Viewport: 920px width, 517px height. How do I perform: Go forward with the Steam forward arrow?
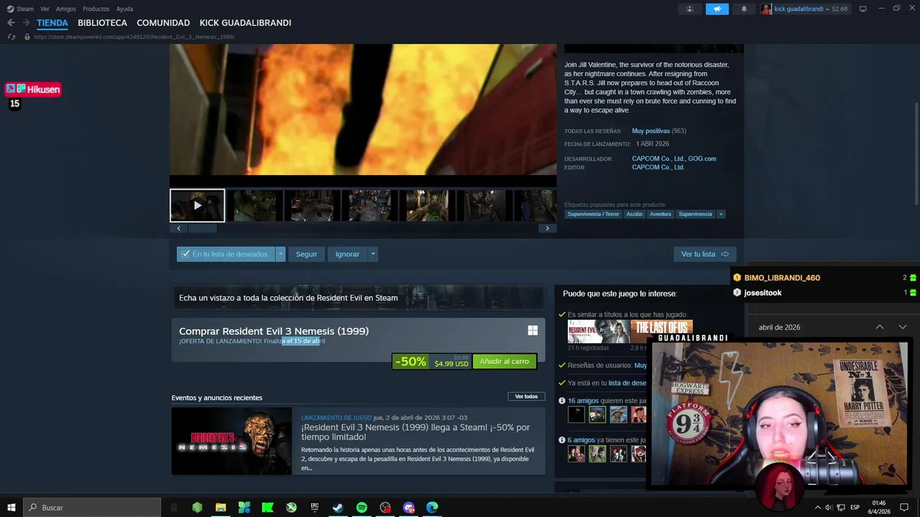[26, 23]
